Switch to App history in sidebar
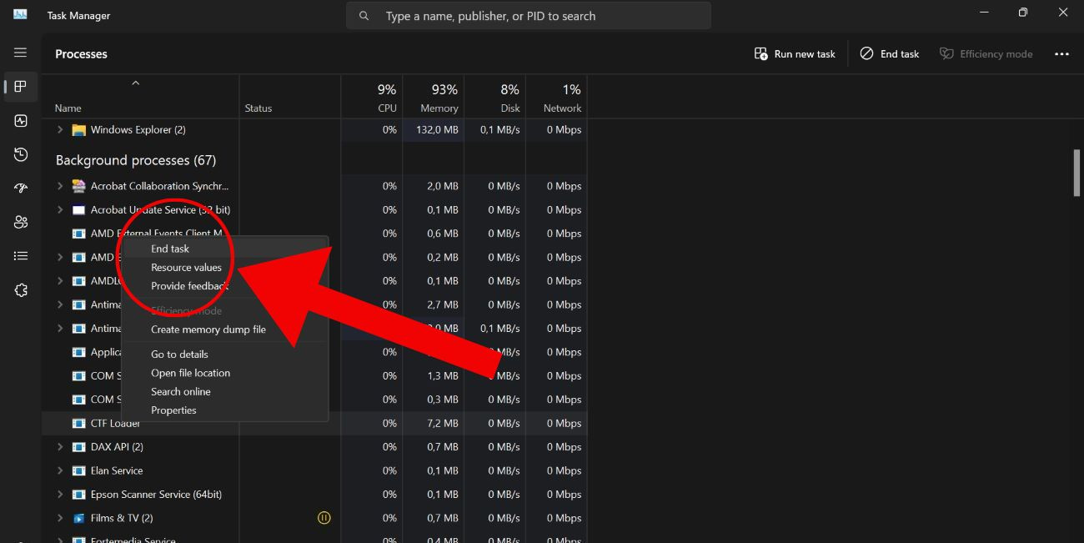Screen dimensions: 1084x543 20,154
